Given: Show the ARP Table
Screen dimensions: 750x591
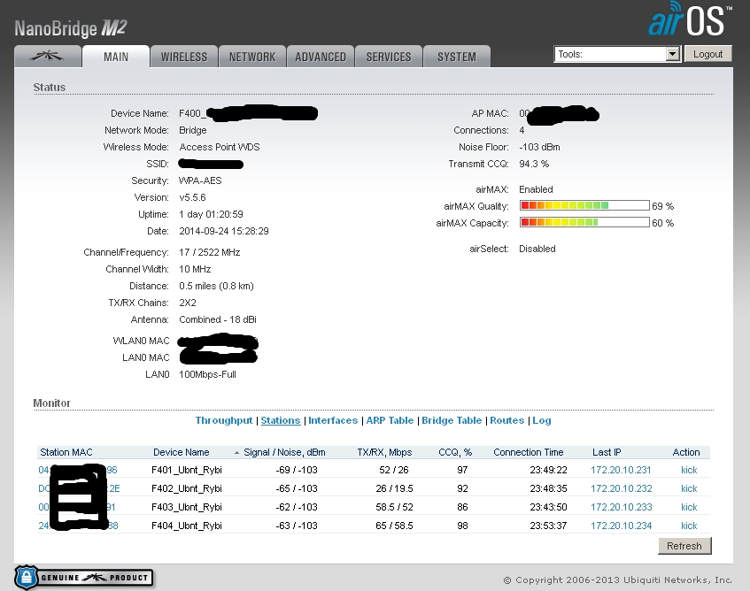Looking at the screenshot, I should click(390, 420).
